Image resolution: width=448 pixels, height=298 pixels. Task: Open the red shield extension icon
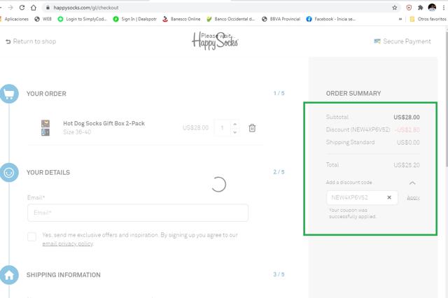(409, 8)
